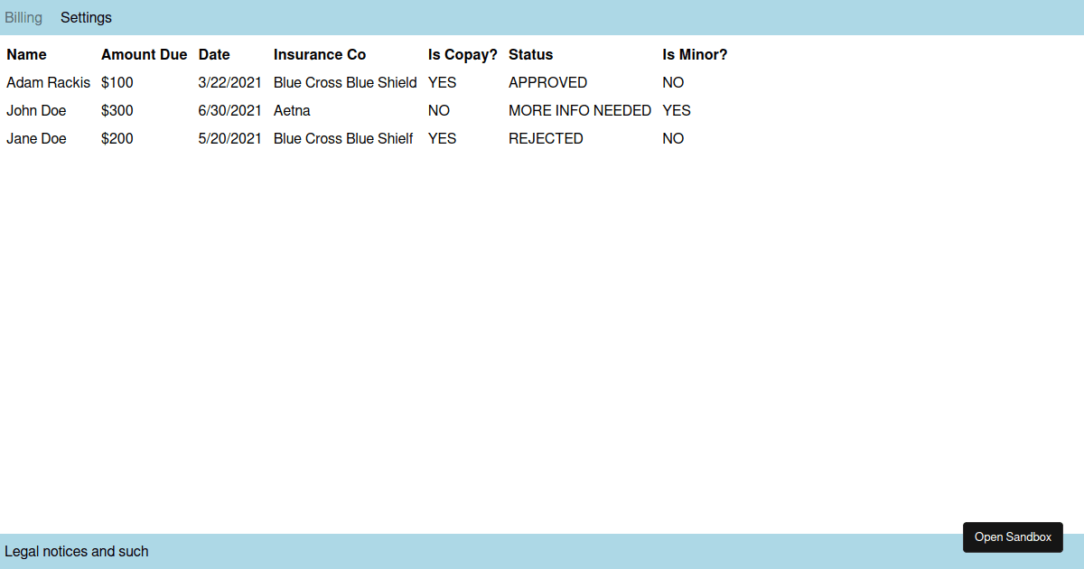Click the Legal notices footer text
1084x569 pixels.
(x=77, y=552)
